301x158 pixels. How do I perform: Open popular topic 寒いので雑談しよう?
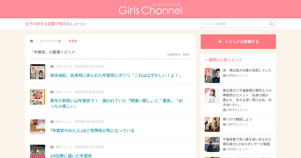(237, 119)
